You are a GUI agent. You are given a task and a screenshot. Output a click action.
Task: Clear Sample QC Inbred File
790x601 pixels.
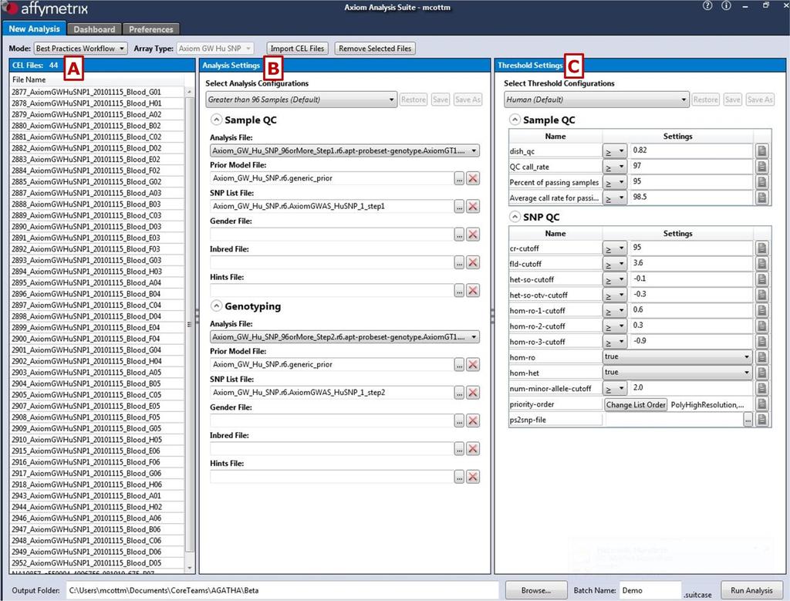click(473, 262)
